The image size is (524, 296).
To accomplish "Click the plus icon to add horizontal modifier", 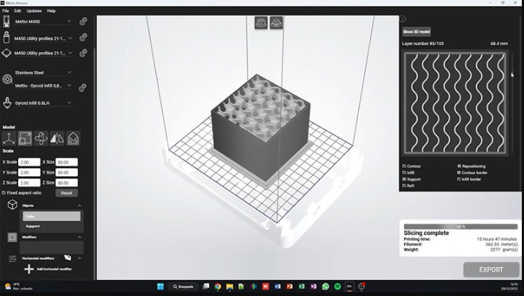I will tap(29, 269).
